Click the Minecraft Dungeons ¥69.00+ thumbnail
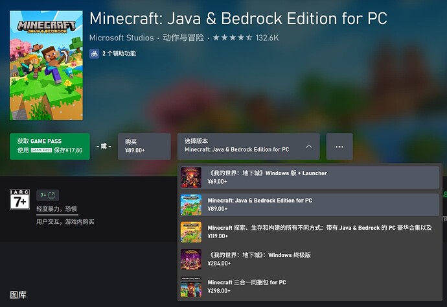Screen dimensions: 447x307 point(191,177)
